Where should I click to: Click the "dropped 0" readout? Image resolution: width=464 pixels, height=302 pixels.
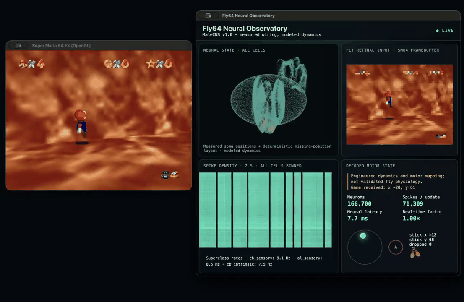pos(420,244)
